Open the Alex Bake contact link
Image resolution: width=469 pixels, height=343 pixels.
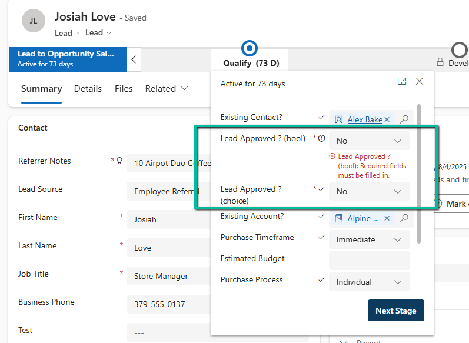[x=364, y=119]
